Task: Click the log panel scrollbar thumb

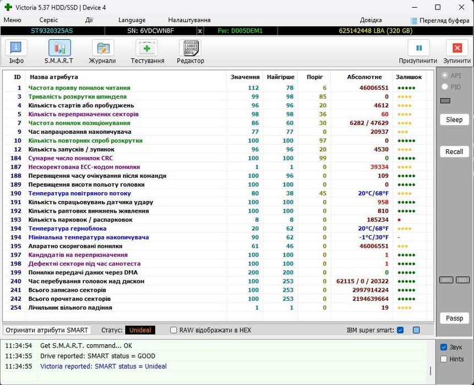Action: [430, 371]
